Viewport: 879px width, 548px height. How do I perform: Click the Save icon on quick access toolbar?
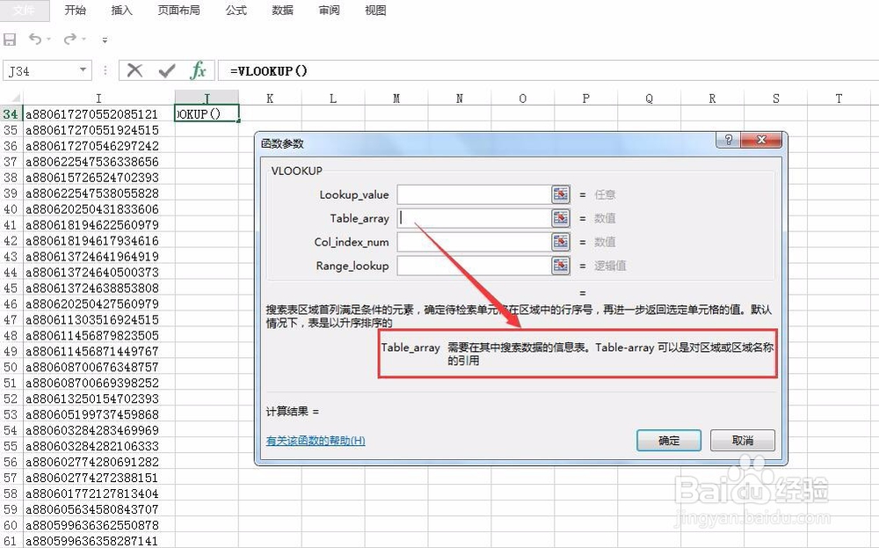[x=10, y=39]
